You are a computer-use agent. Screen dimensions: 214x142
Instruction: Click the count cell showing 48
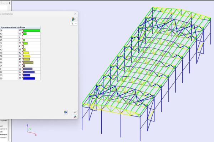point(21,59)
